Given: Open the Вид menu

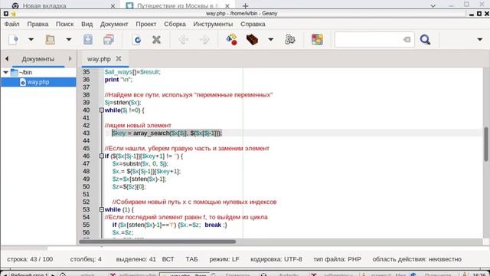Looking at the screenshot, I should click(87, 24).
